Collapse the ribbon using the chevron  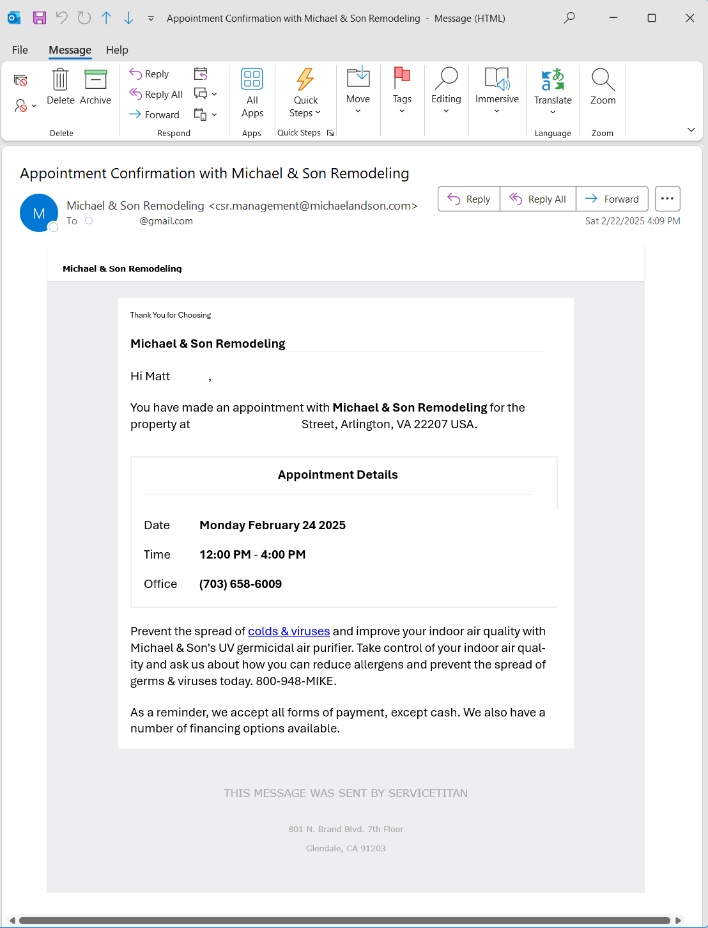tap(691, 130)
